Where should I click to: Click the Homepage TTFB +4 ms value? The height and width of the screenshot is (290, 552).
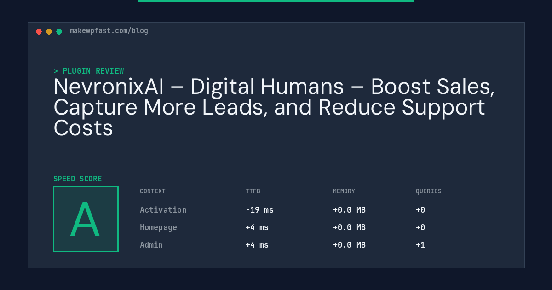pos(257,227)
